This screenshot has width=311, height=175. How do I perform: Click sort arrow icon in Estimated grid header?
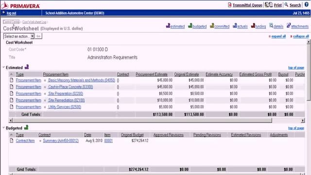click(x=11, y=74)
